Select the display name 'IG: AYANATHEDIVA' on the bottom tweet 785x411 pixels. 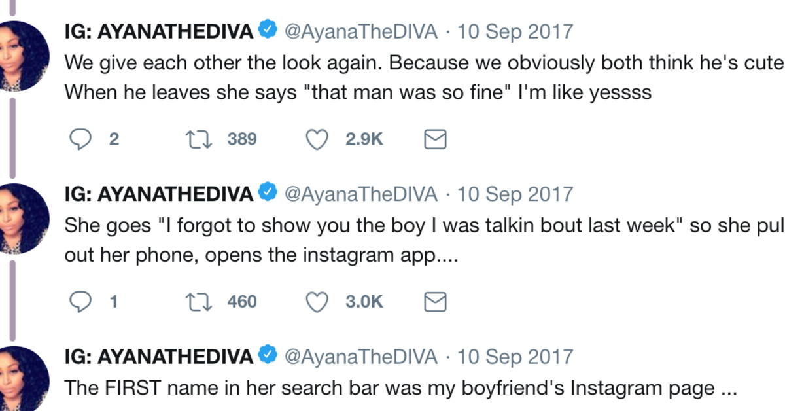point(157,356)
